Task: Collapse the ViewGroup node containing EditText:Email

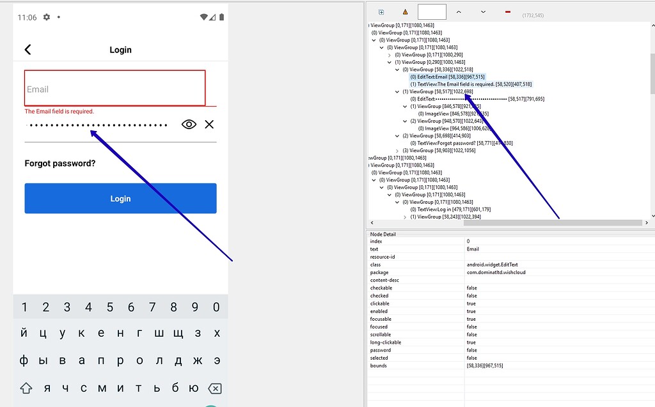Action: [x=397, y=69]
